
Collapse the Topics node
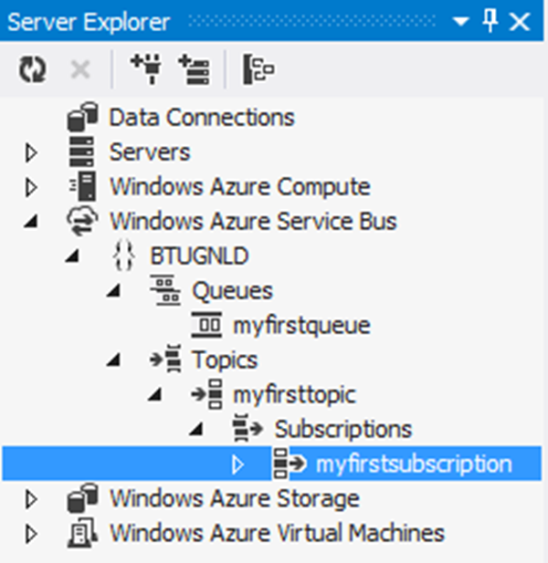click(x=115, y=360)
